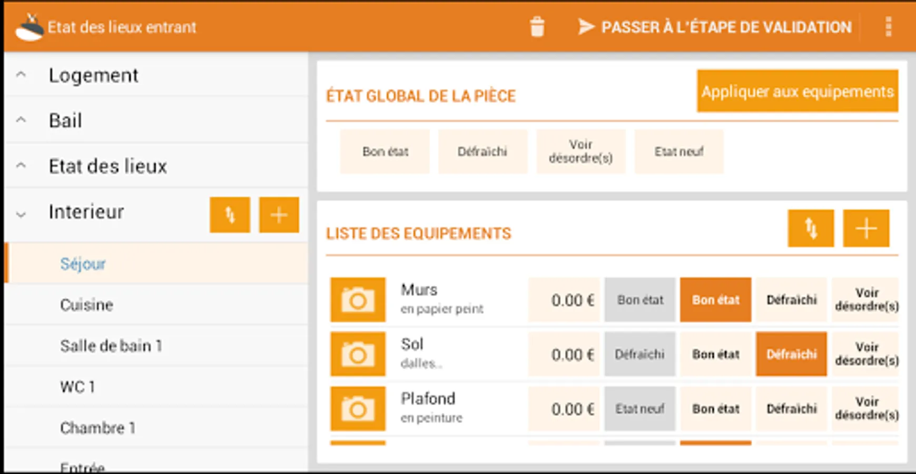Switch to the Cuisine room
916x474 pixels.
click(87, 304)
